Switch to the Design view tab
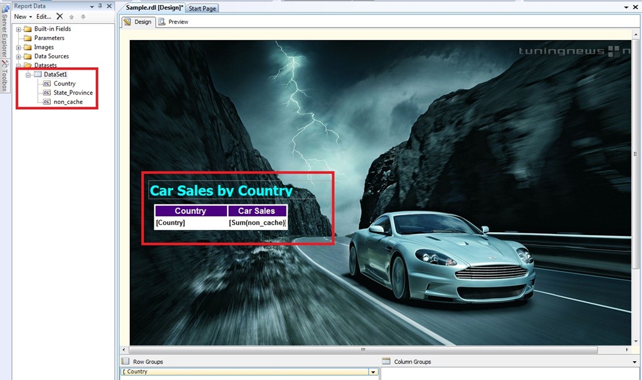Screen dimensions: 642x380 [x=139, y=22]
